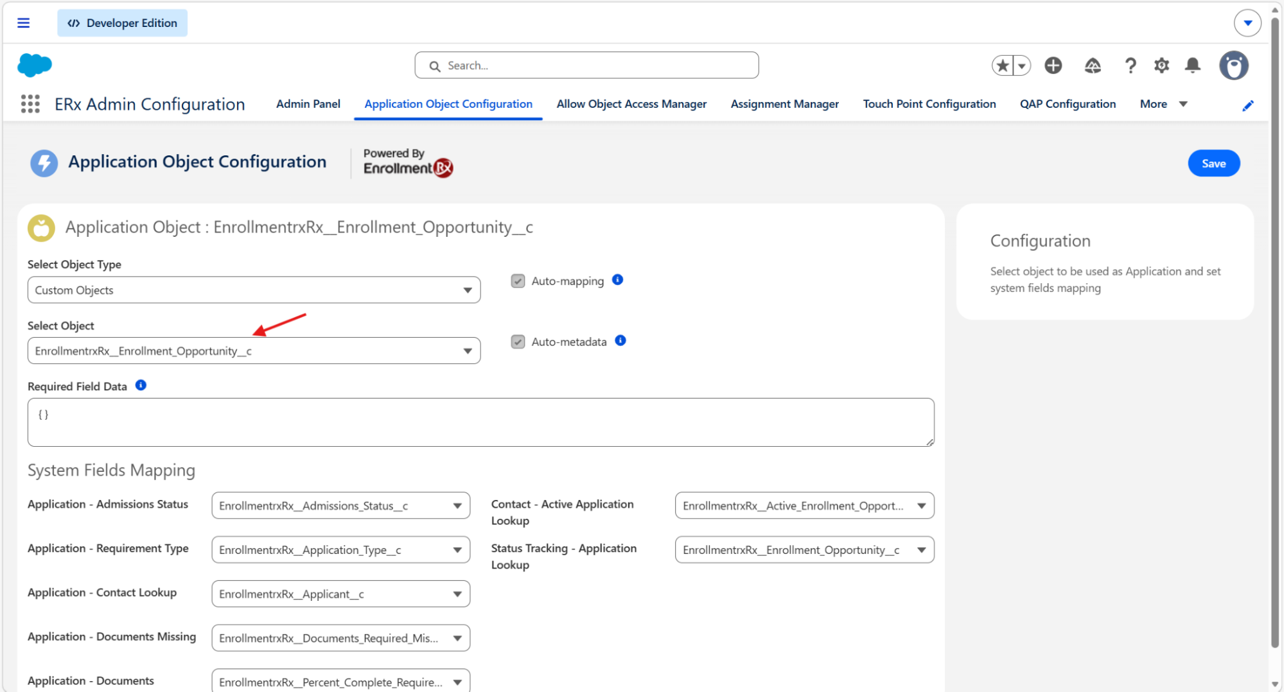1284x692 pixels.
Task: Open the Trailhead guidance icon
Action: pyautogui.click(x=1093, y=65)
